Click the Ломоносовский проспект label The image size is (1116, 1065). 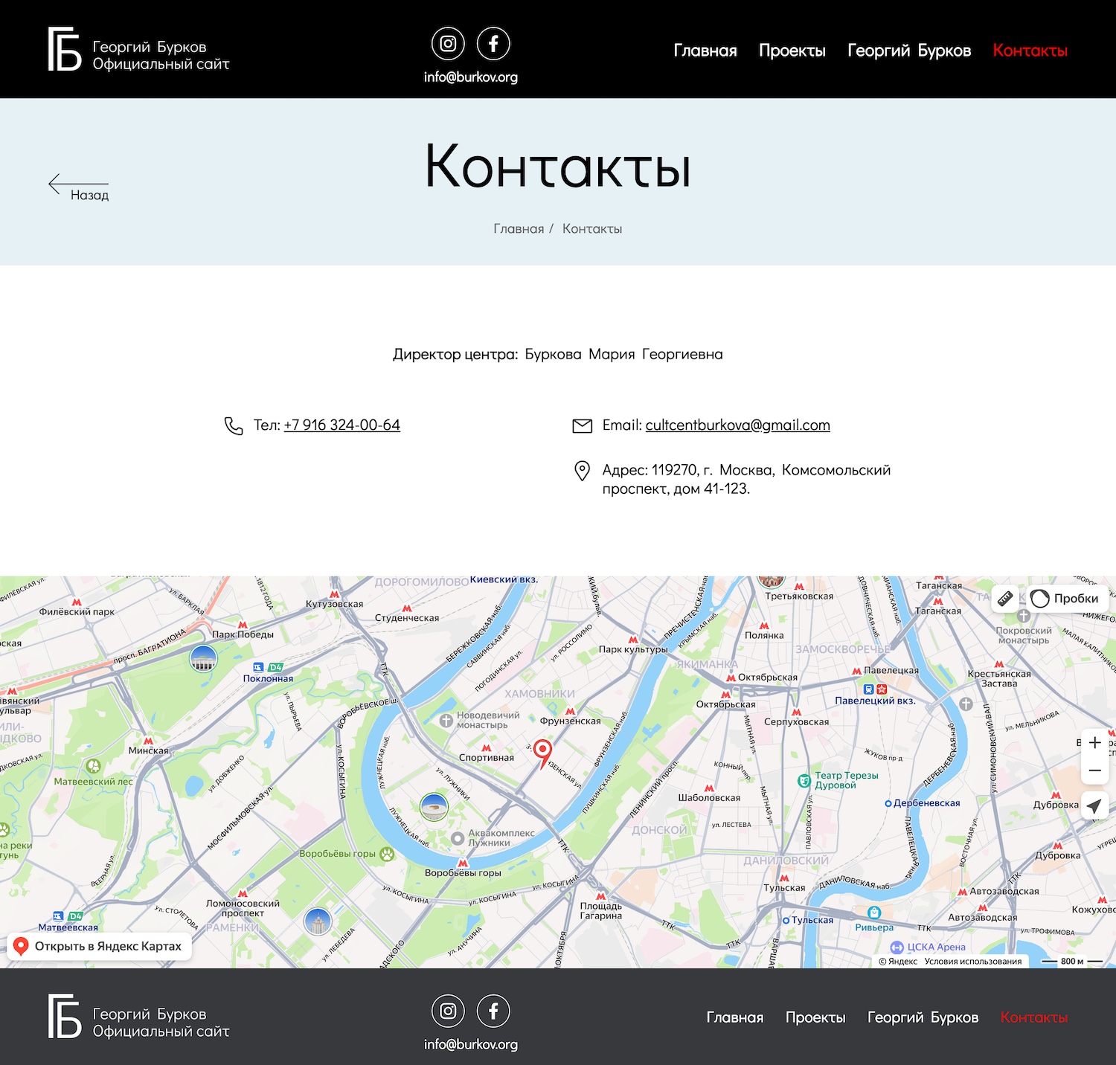(243, 908)
